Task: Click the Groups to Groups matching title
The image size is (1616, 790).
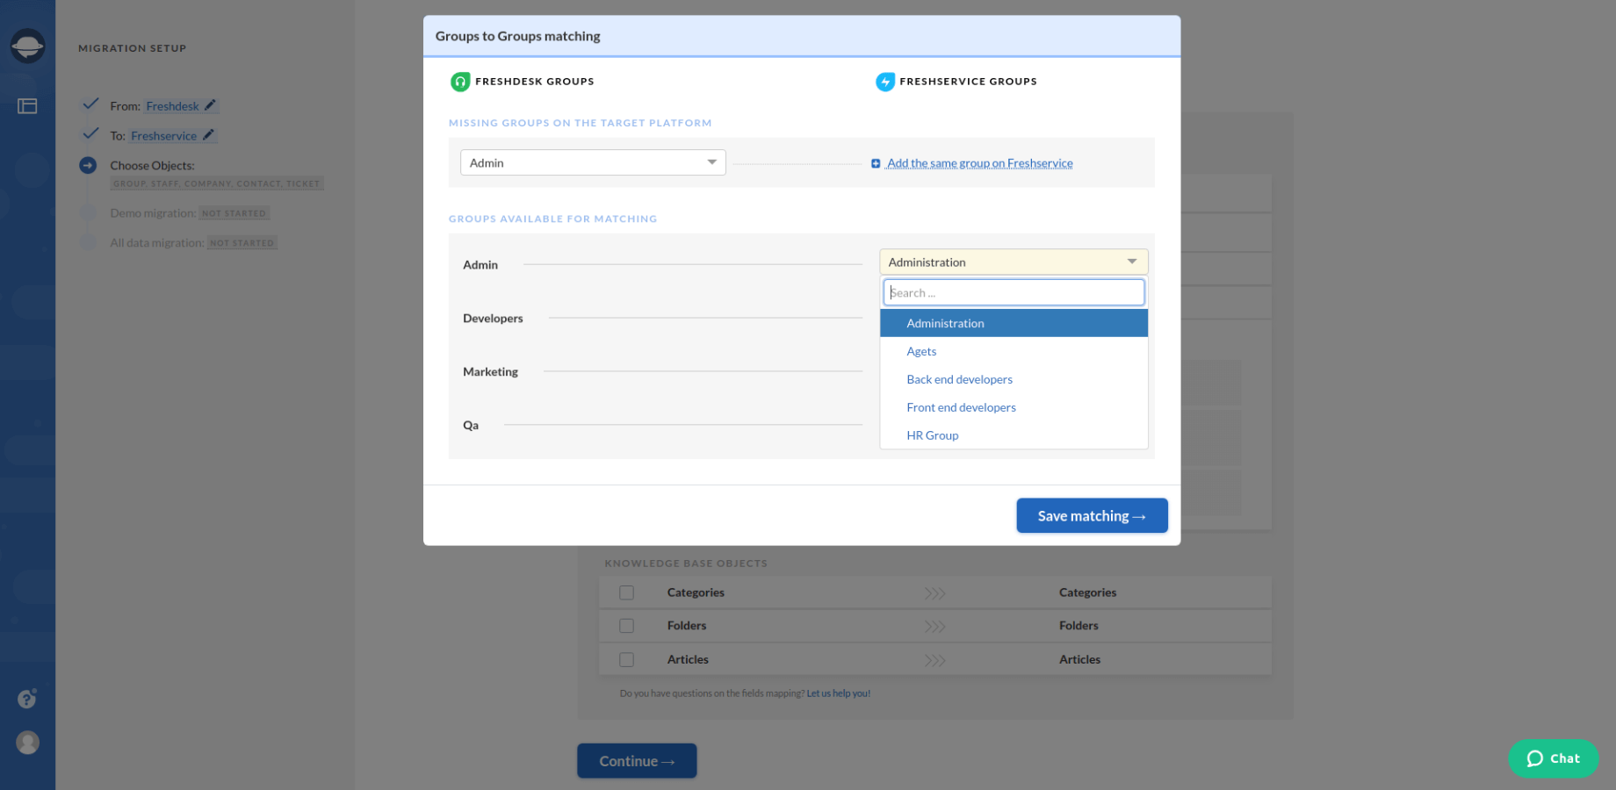Action: (x=518, y=36)
